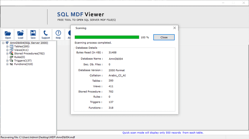Select Stored Procedures(782) in the tree
The image size is (249, 139).
29,53
